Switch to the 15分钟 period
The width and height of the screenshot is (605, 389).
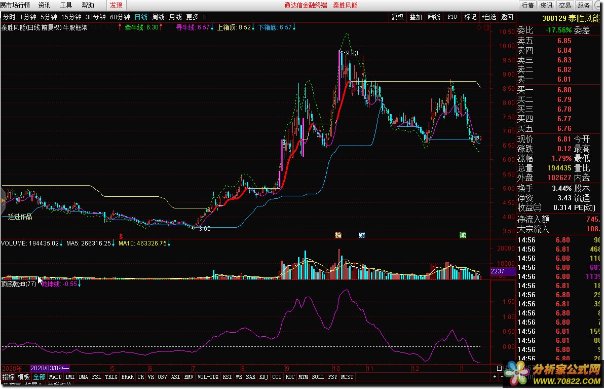click(x=71, y=17)
